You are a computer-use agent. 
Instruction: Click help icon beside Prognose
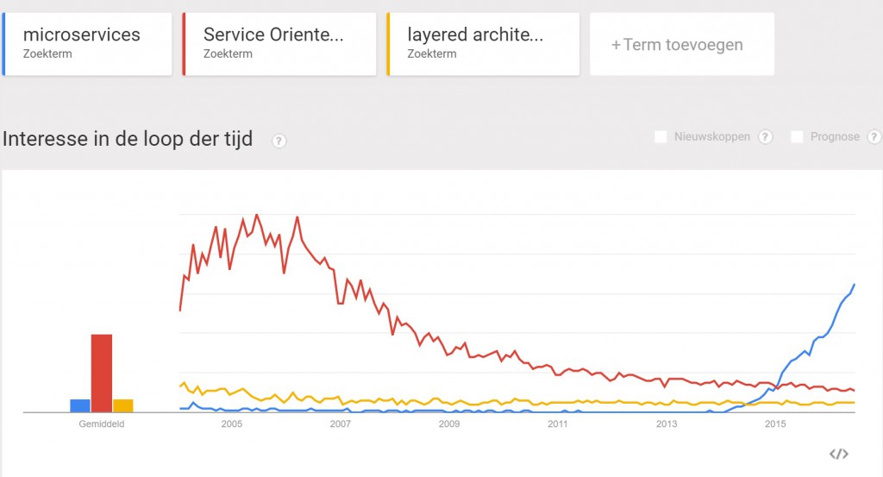pos(874,137)
